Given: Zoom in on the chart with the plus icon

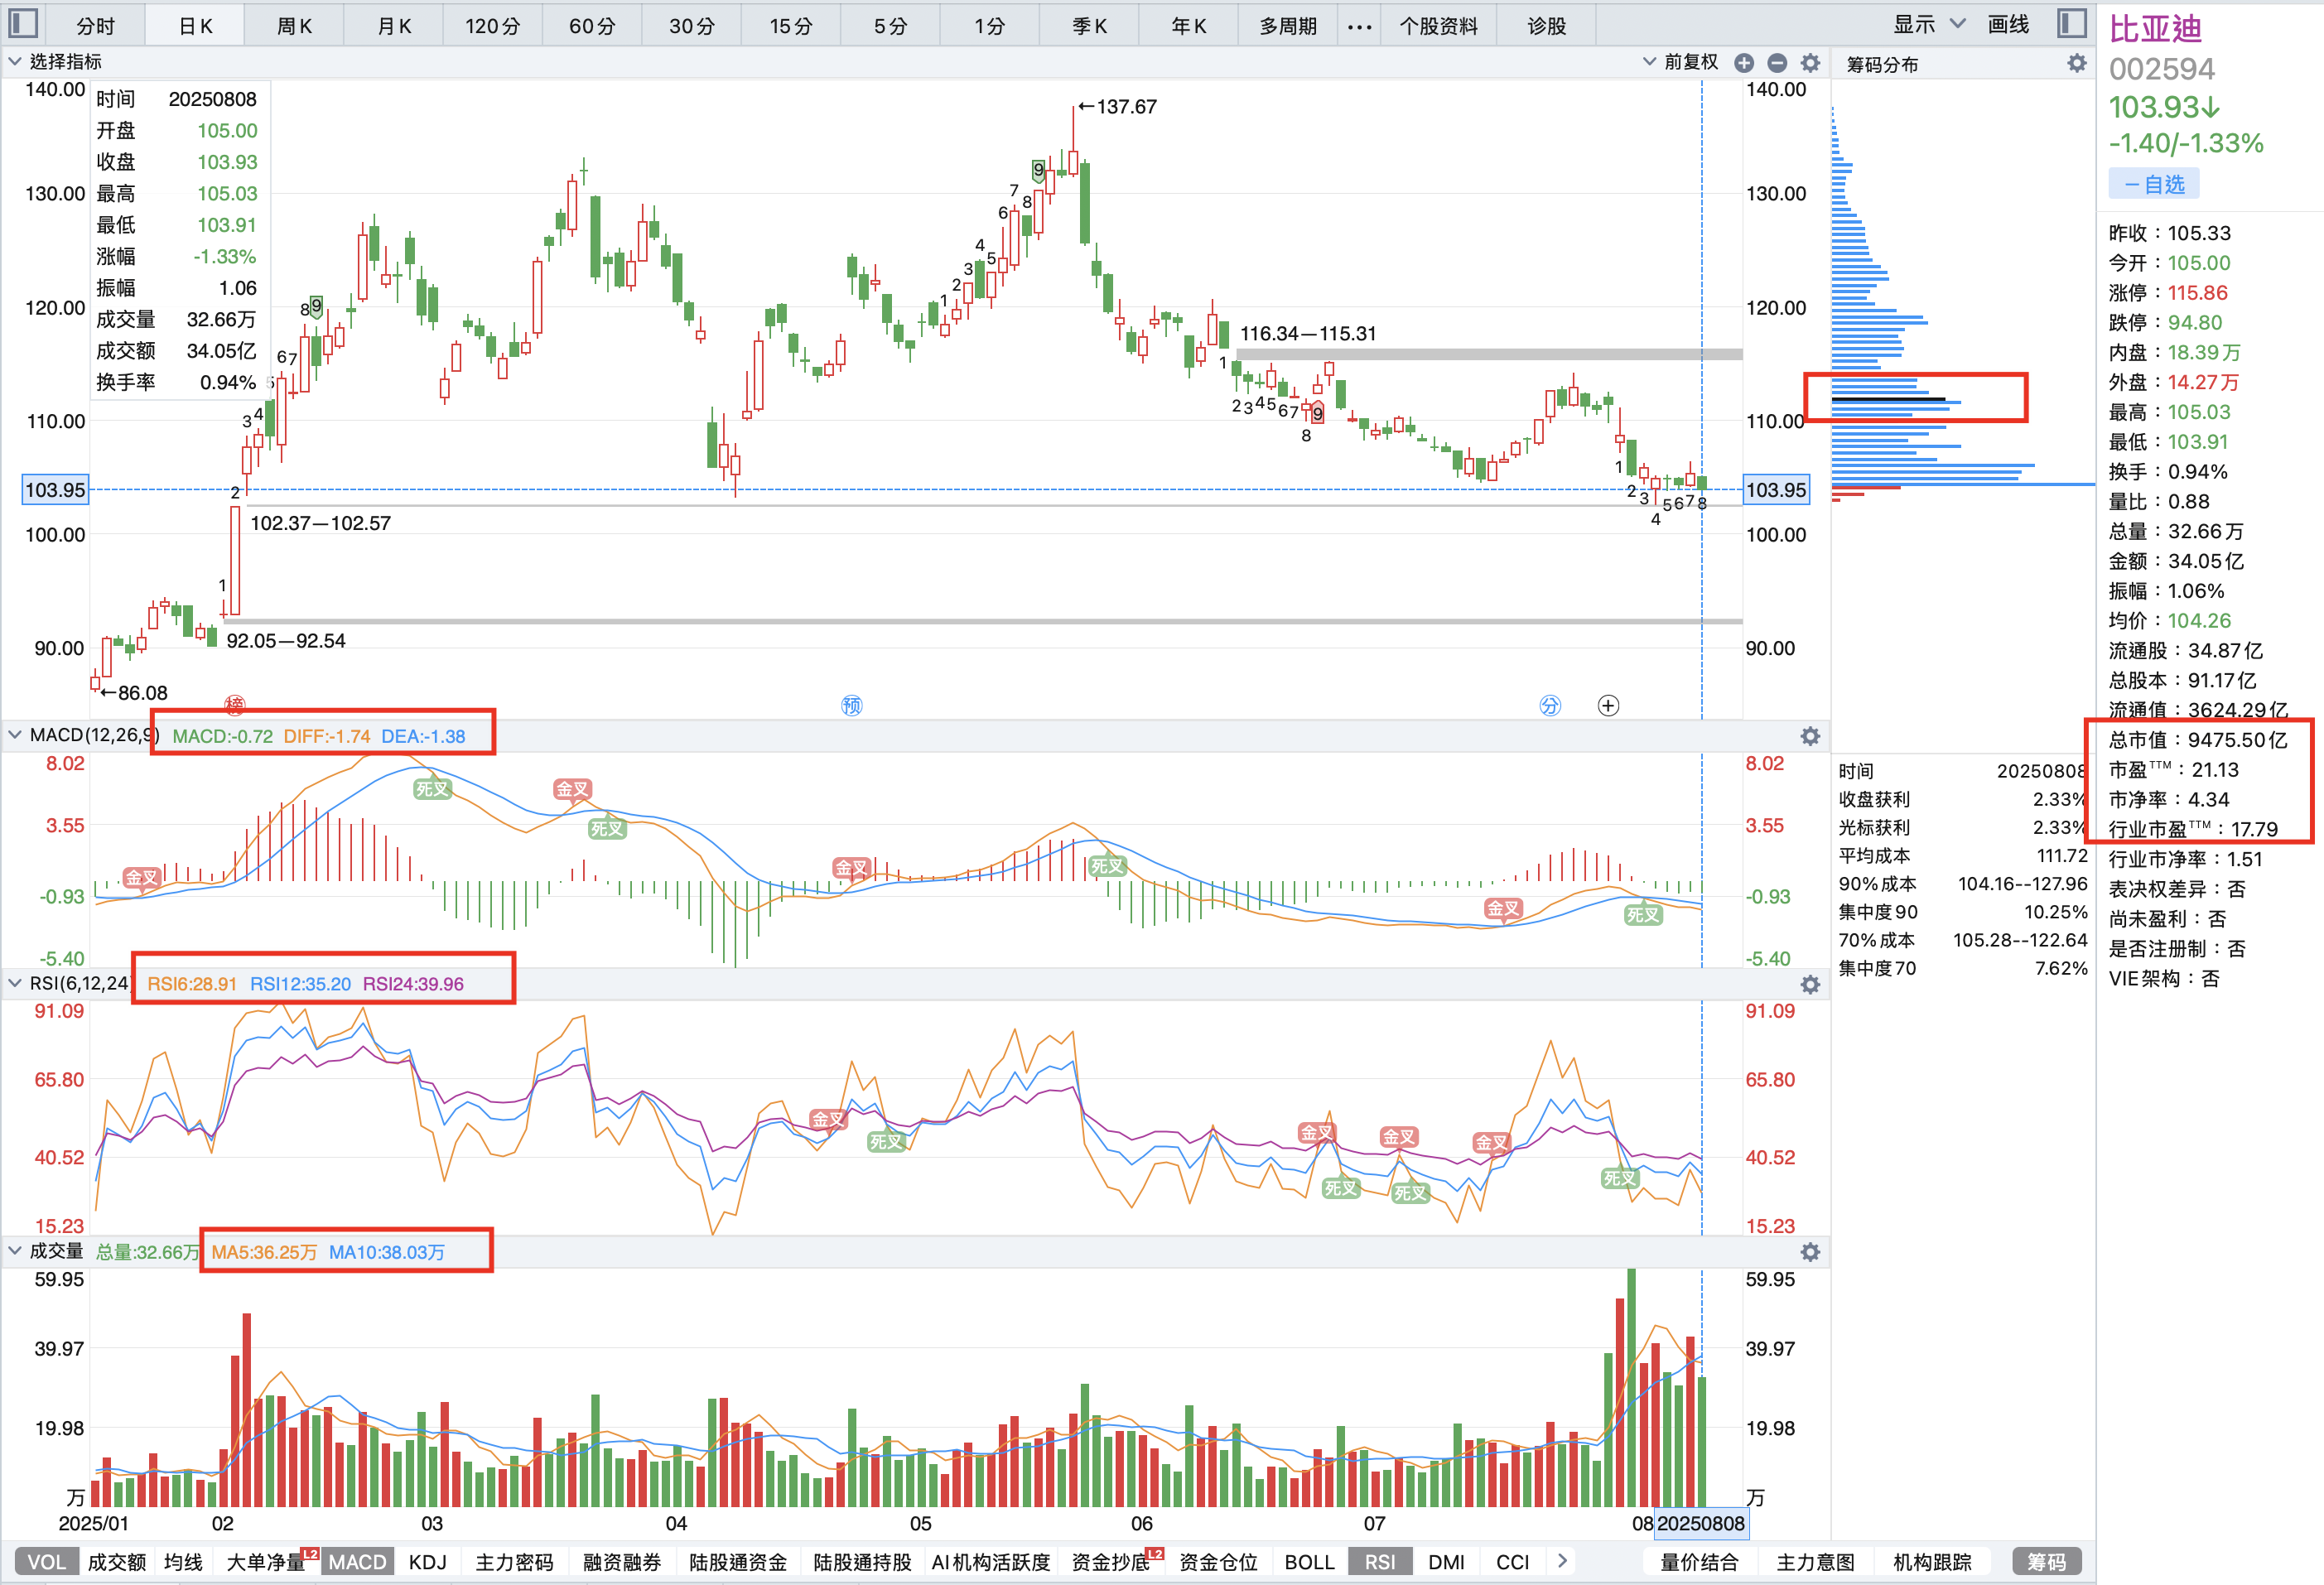Looking at the screenshot, I should click(x=1744, y=62).
